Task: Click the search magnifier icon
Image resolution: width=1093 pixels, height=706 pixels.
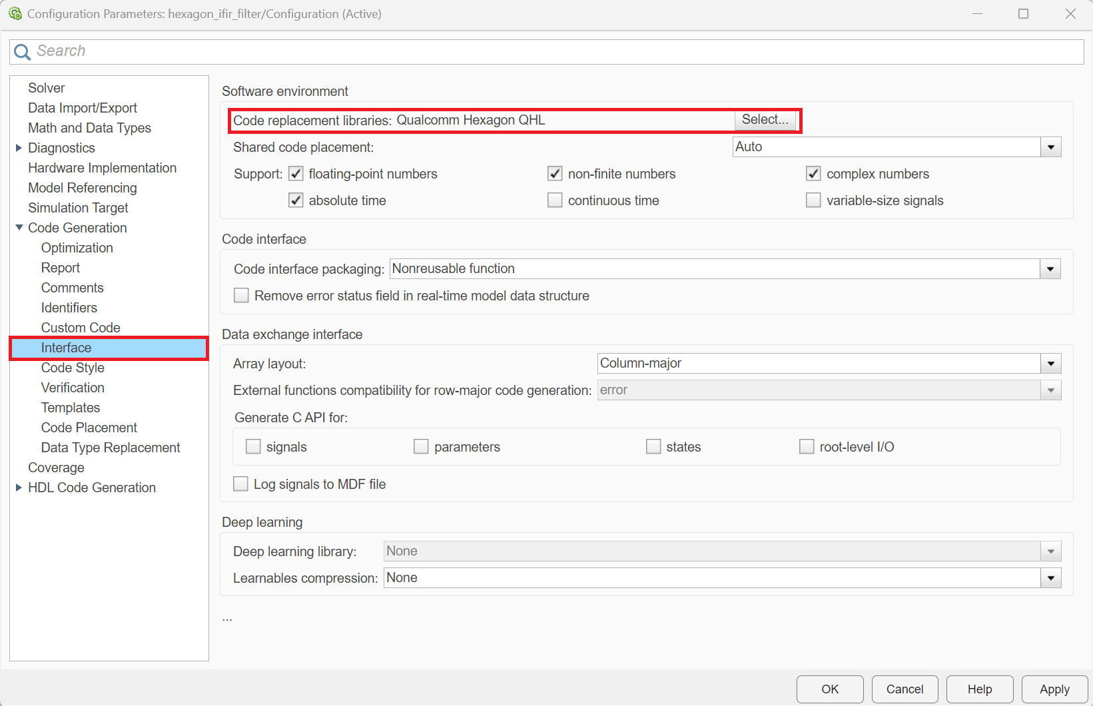Action: 22,52
